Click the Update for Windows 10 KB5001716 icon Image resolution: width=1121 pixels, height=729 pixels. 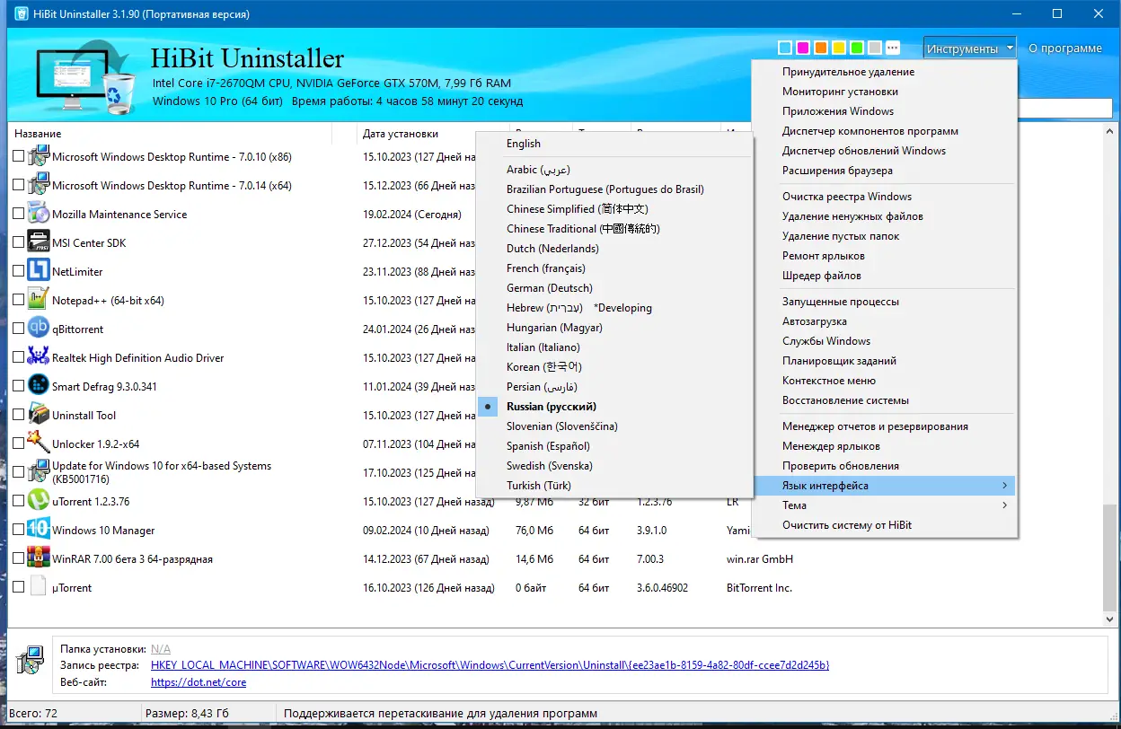click(x=38, y=472)
